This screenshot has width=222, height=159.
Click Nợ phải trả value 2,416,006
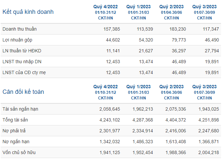coord(175,131)
